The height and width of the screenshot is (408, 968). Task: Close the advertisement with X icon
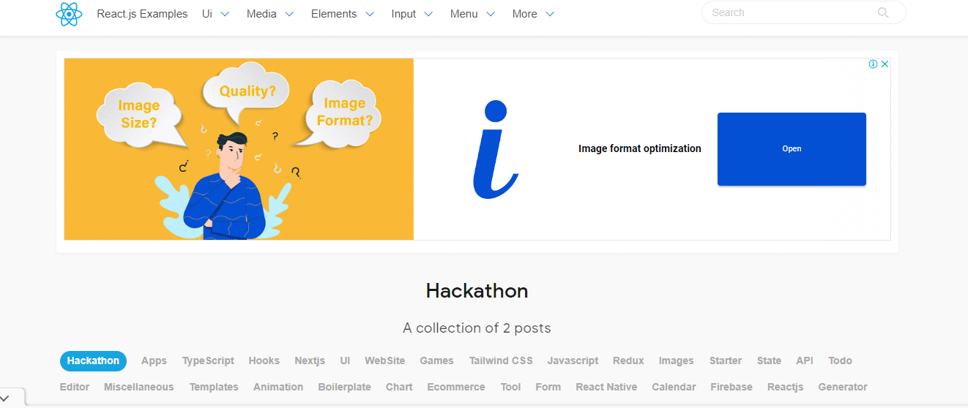click(885, 64)
